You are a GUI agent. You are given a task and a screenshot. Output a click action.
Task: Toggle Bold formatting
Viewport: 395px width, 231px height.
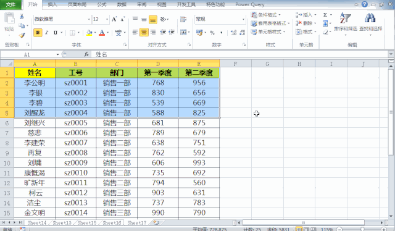click(x=38, y=33)
